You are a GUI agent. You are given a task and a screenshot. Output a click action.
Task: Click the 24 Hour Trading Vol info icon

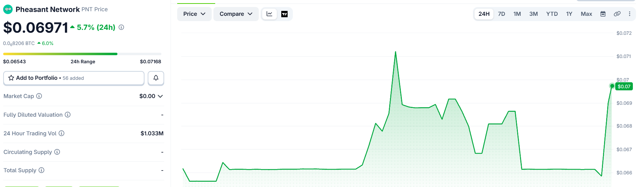point(62,133)
